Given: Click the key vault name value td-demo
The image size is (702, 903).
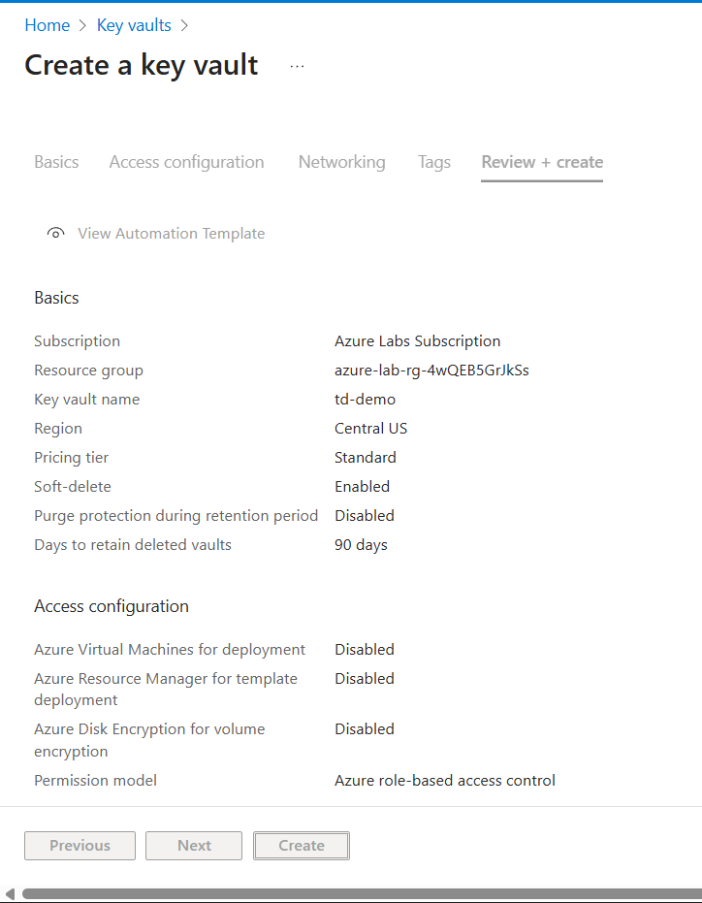Looking at the screenshot, I should (365, 400).
